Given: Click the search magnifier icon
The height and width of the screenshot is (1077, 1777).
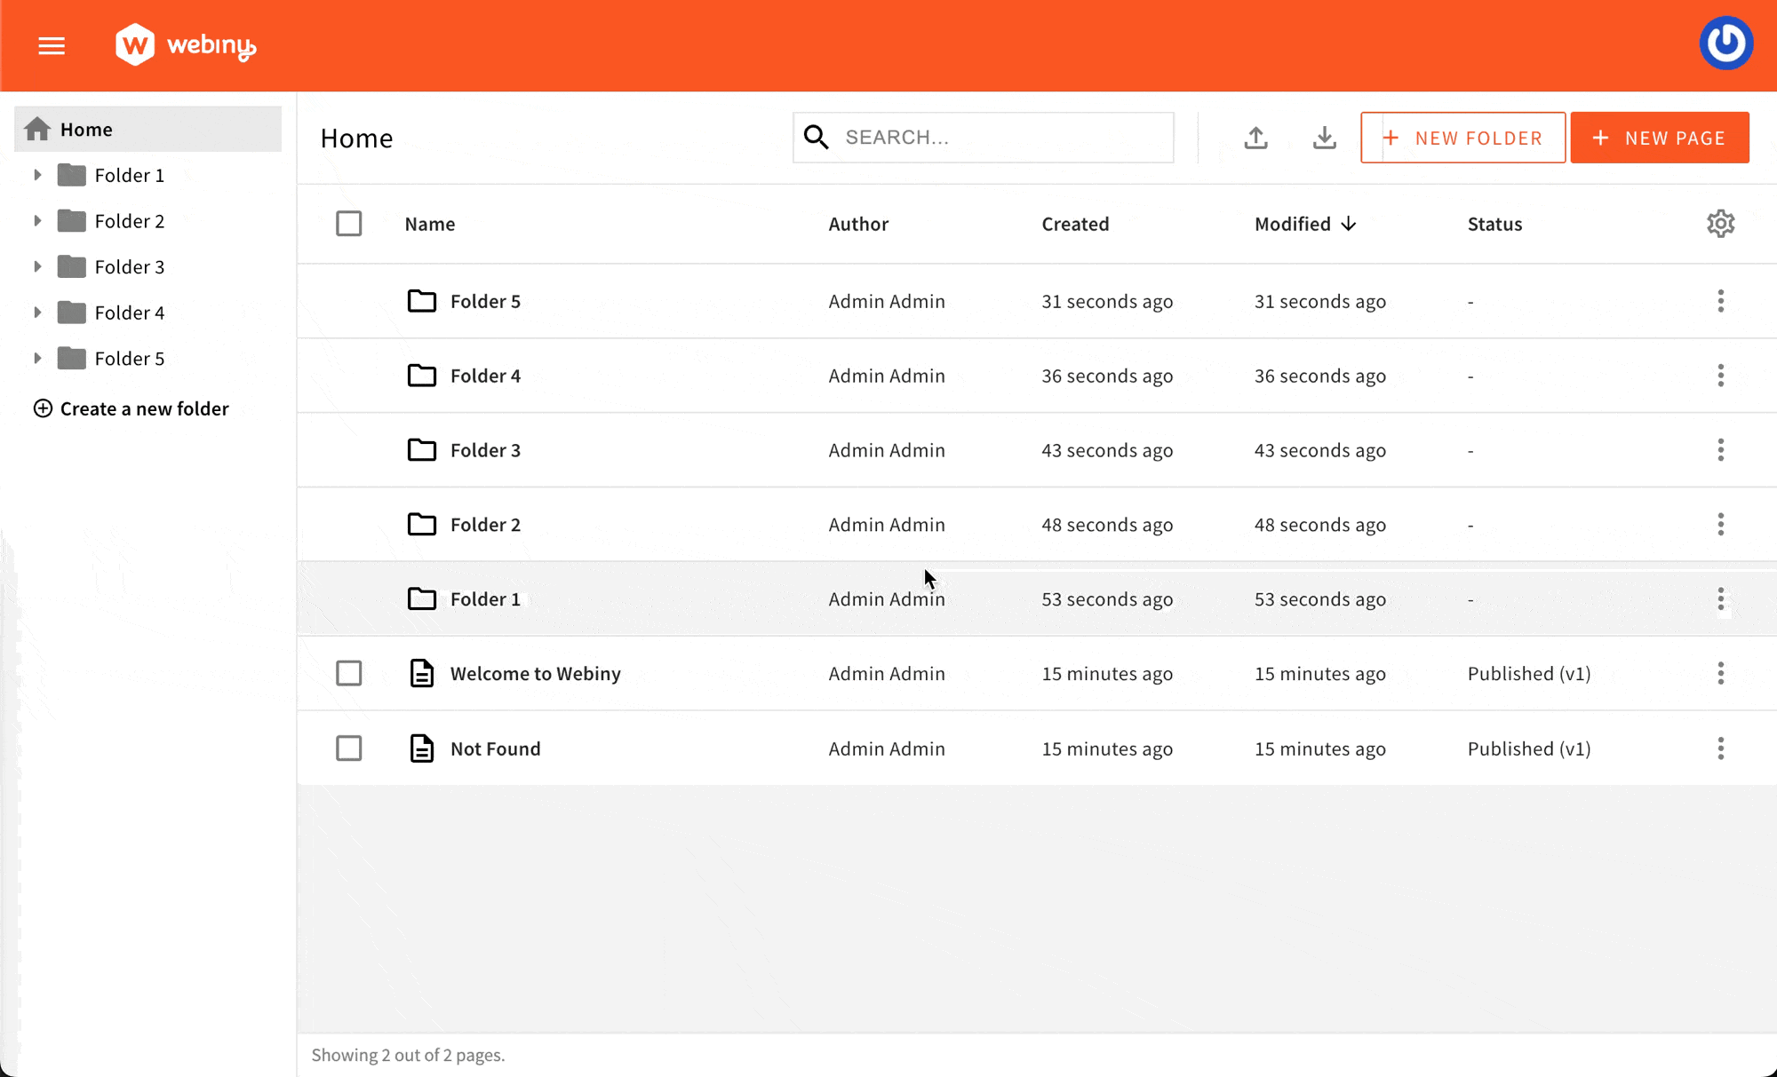Looking at the screenshot, I should [816, 137].
